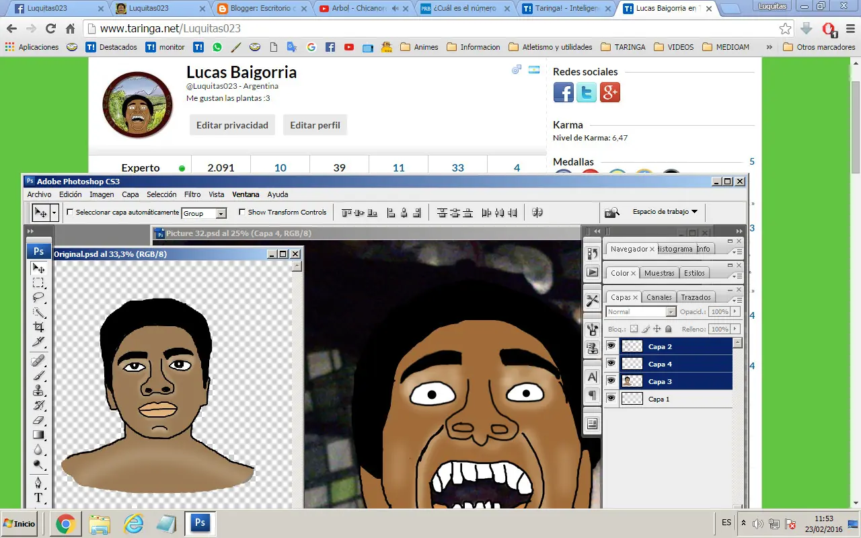861x538 pixels.
Task: Open the Twitter social network link
Action: tap(587, 93)
